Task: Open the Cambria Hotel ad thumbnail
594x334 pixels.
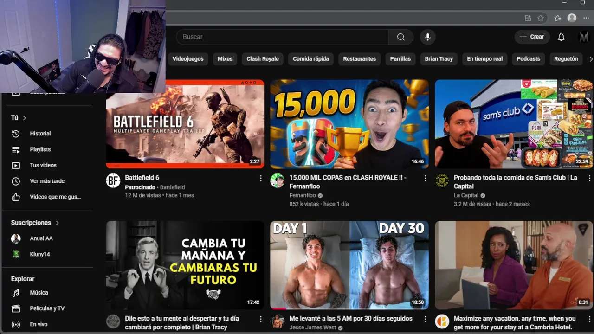Action: 514,265
